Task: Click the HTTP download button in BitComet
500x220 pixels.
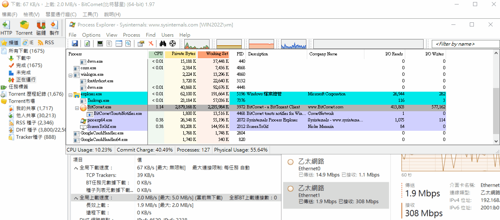Action: [x=7, y=28]
